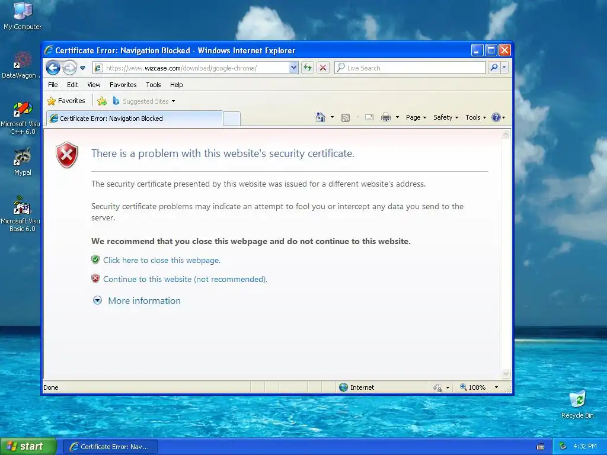Open search provider options dropdown
607x455 pixels.
(504, 68)
